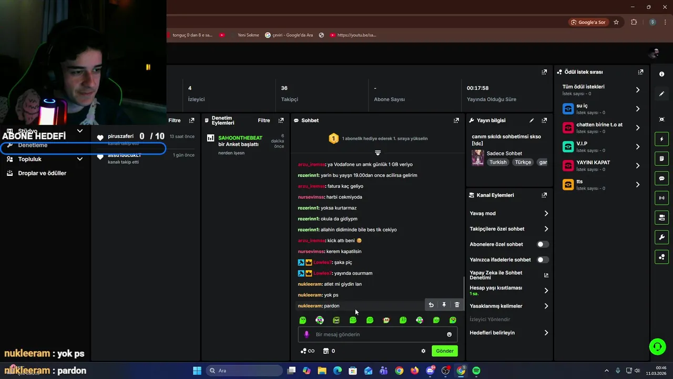Reply to nukleeram's pardon message
Screen dimensions: 673x379
point(431,305)
